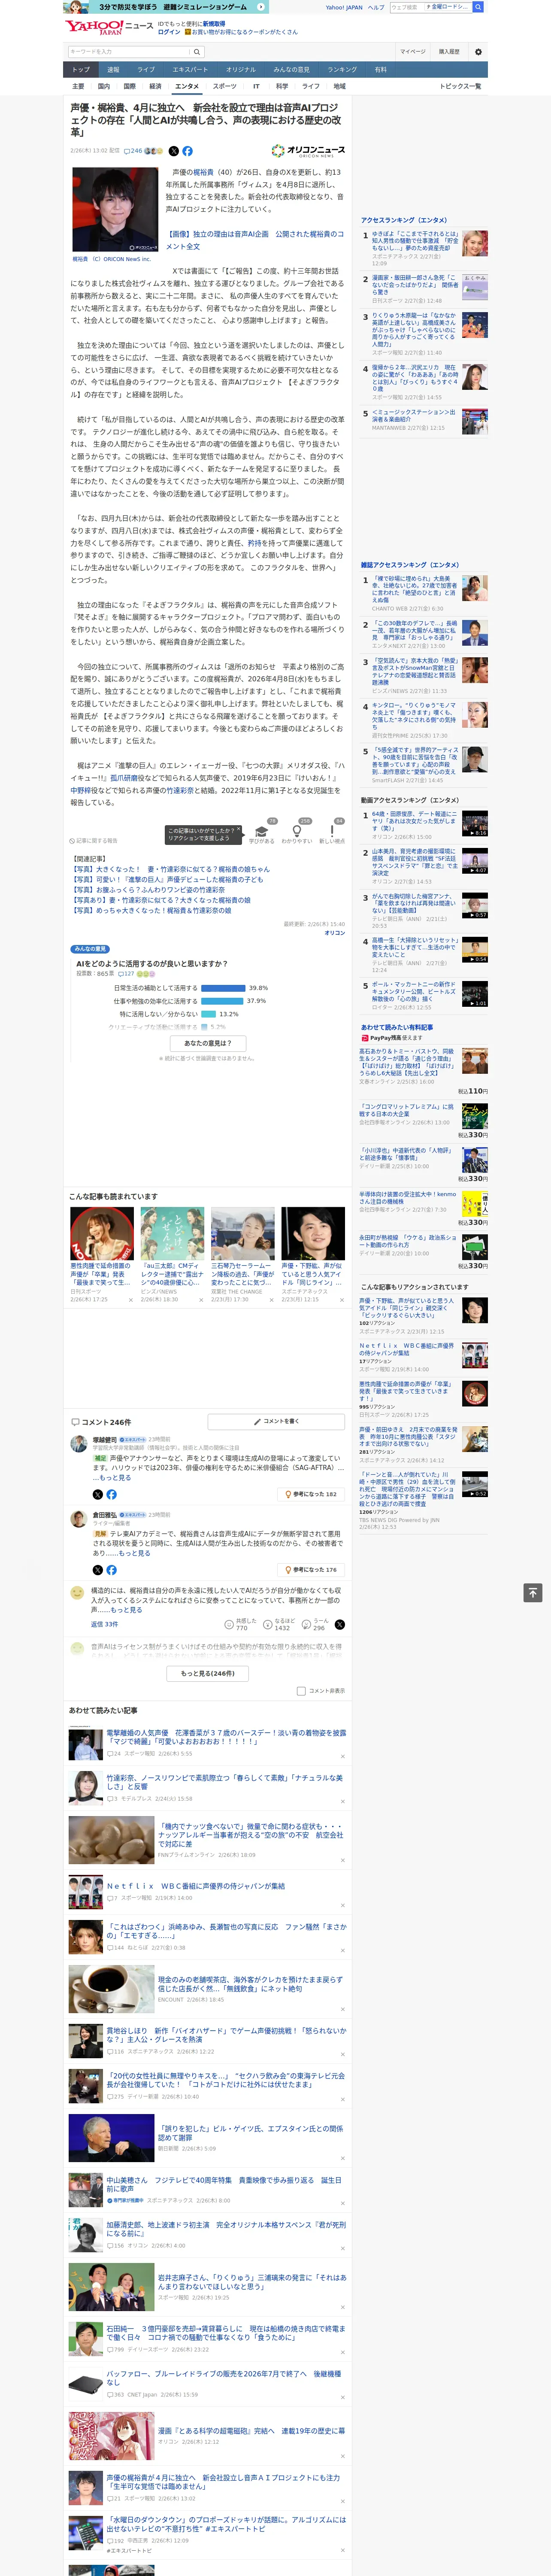Screen dimensions: 551x2576
Task: Select the ランキング navigation tab
Action: 342,70
